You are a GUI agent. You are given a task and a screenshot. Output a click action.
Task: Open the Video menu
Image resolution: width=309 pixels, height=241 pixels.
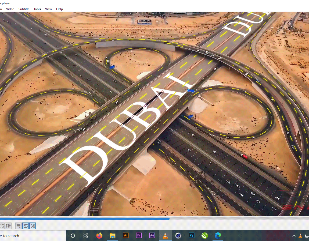[x=10, y=9]
